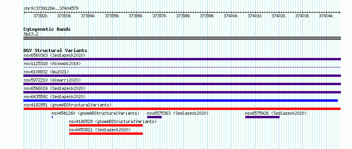Click the 37393k ruler tick label
The image size is (352, 149).
64,16
